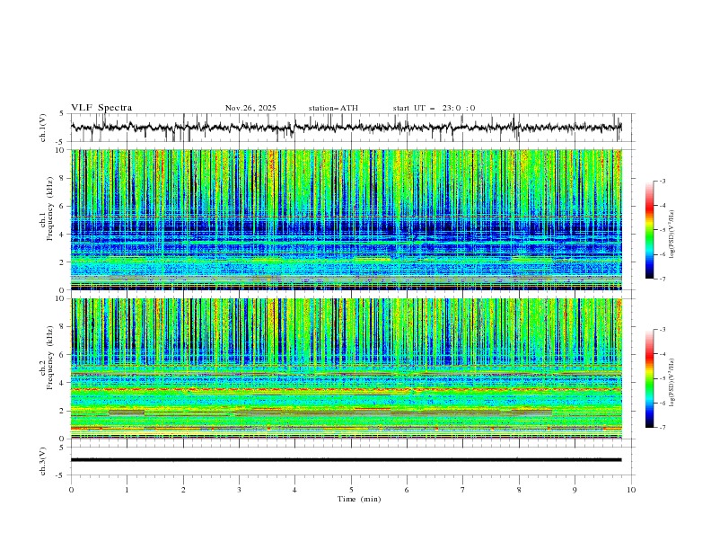Viewport: 711px width, 550px height.
Task: Click the 'start UT = 23:0 :0' text
Action: [434, 108]
